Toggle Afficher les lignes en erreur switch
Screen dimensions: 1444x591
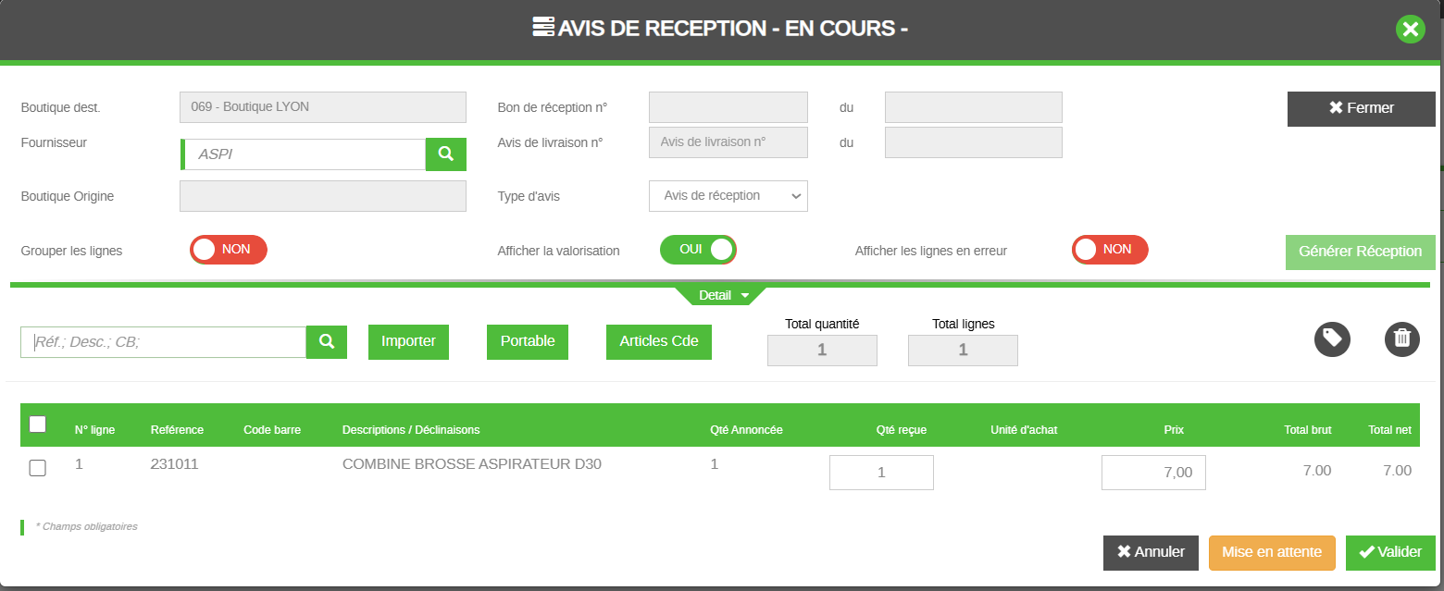point(1110,250)
